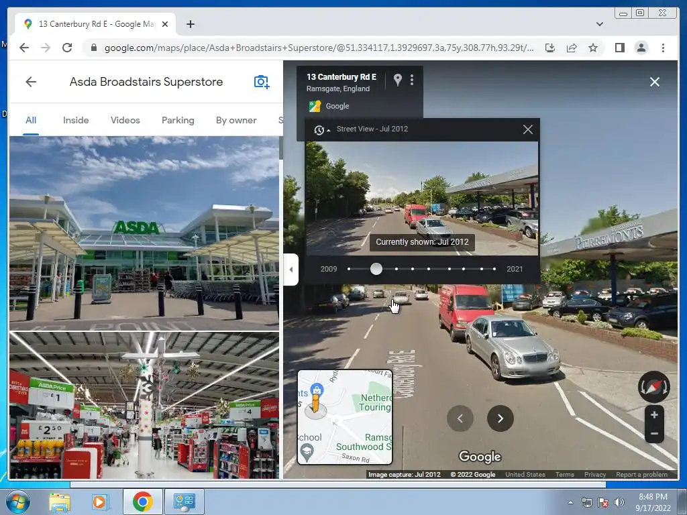This screenshot has height=515, width=687.
Task: Open the Privacy link
Action: 595,475
